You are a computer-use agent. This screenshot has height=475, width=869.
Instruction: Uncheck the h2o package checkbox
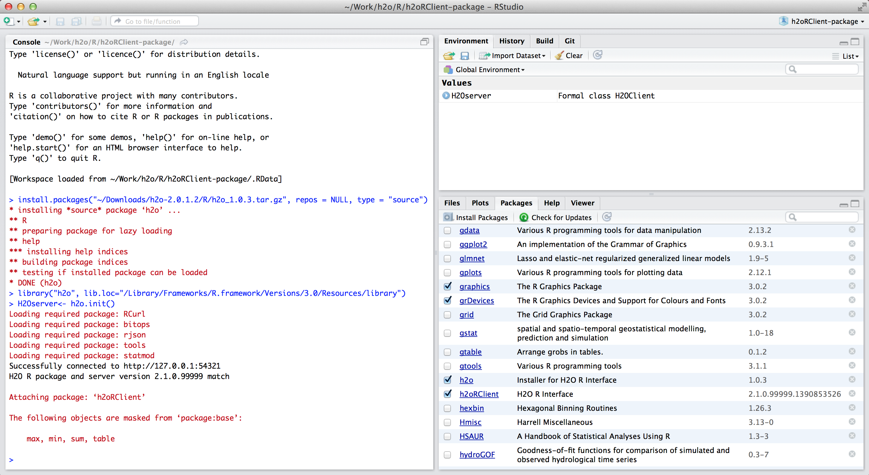(447, 380)
